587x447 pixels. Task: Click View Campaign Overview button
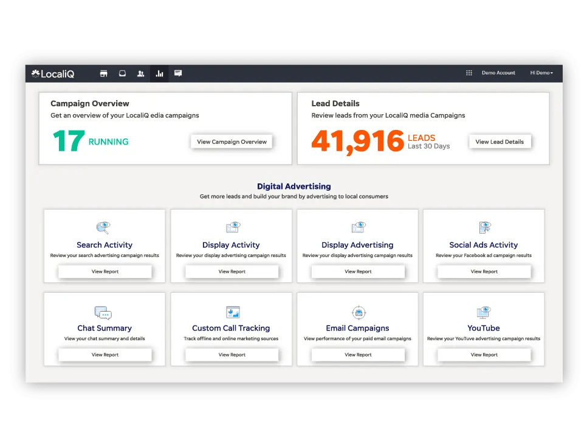click(x=232, y=142)
